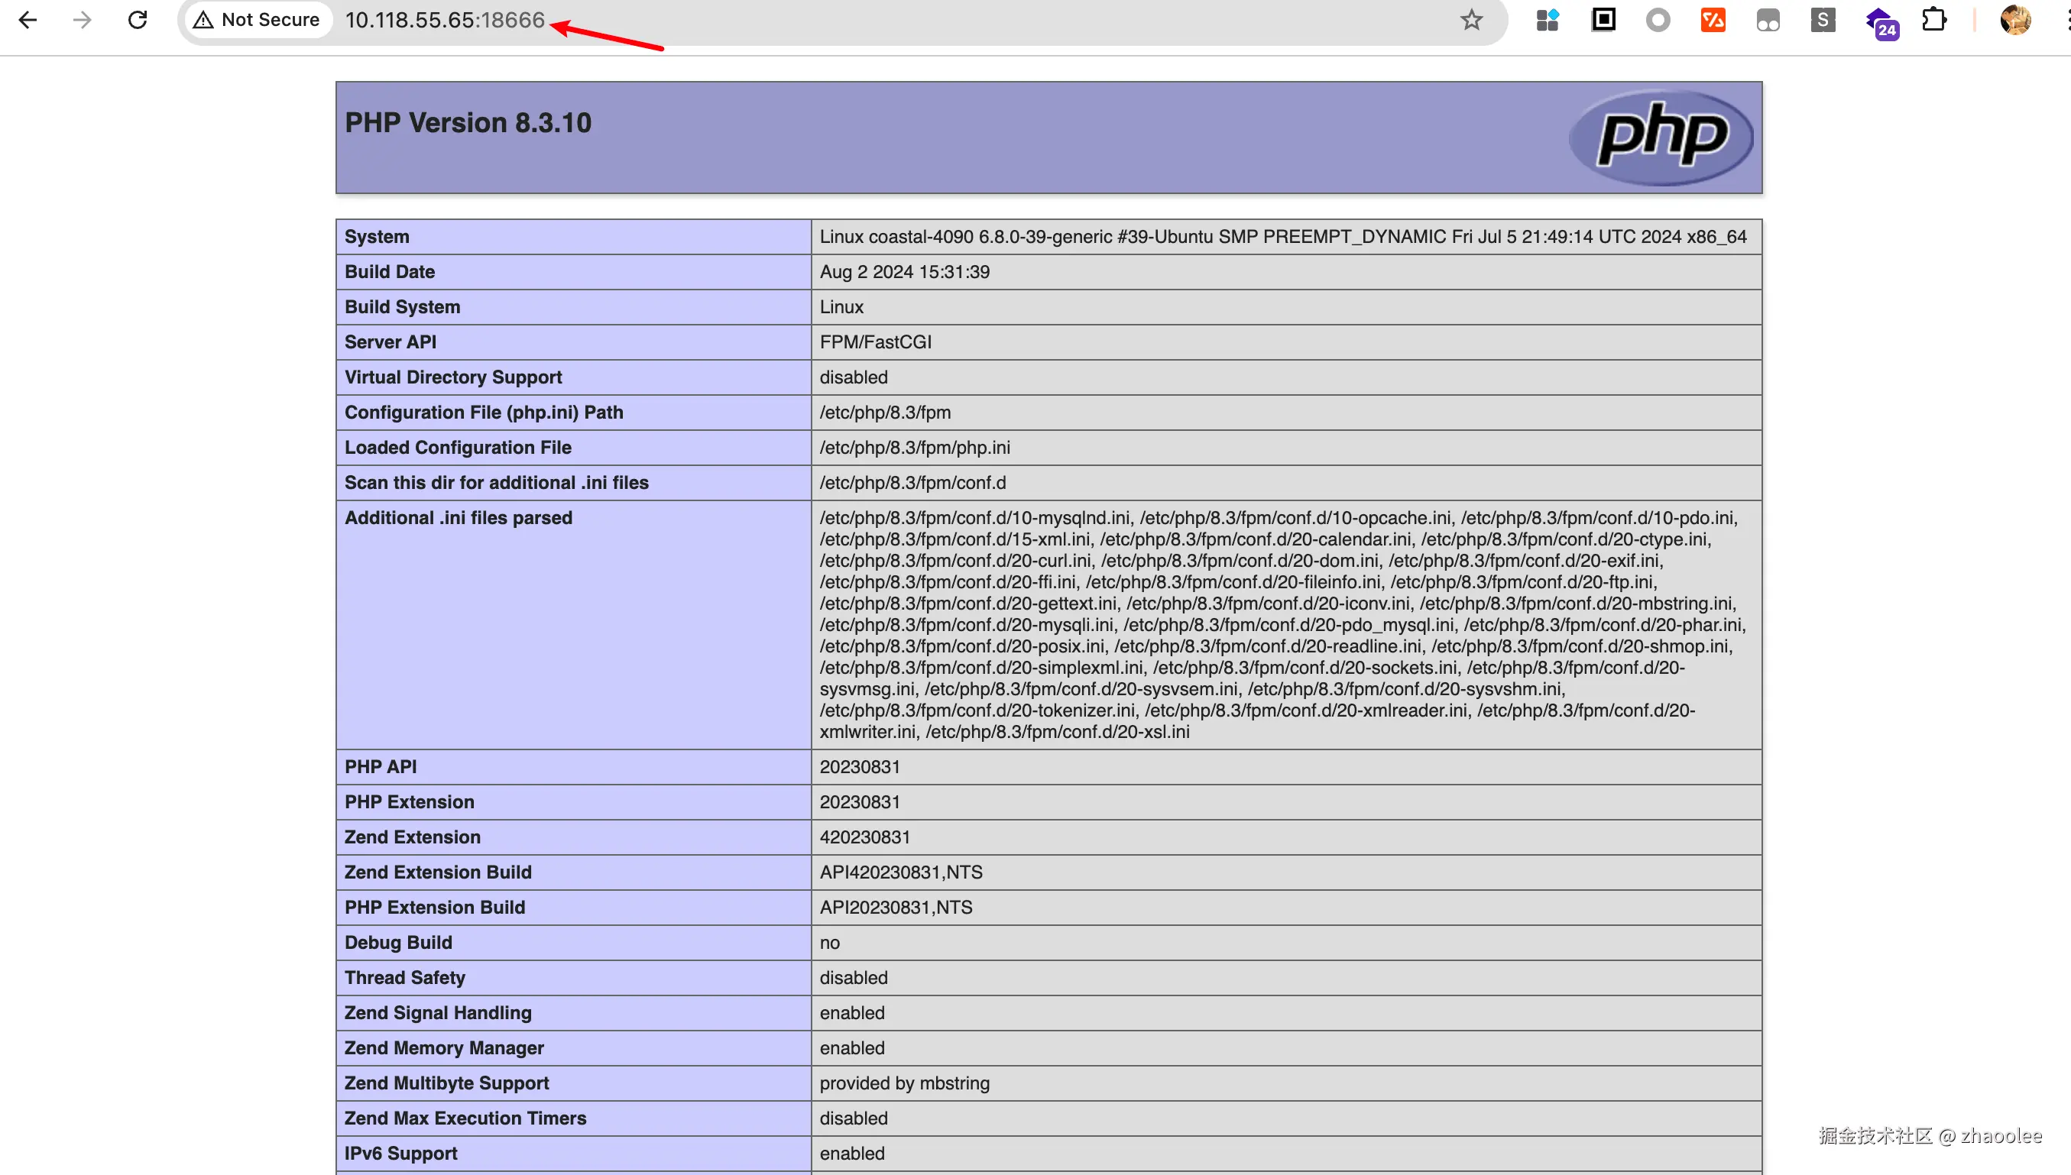The image size is (2071, 1175).
Task: Click the gray S extension icon
Action: coord(1823,19)
